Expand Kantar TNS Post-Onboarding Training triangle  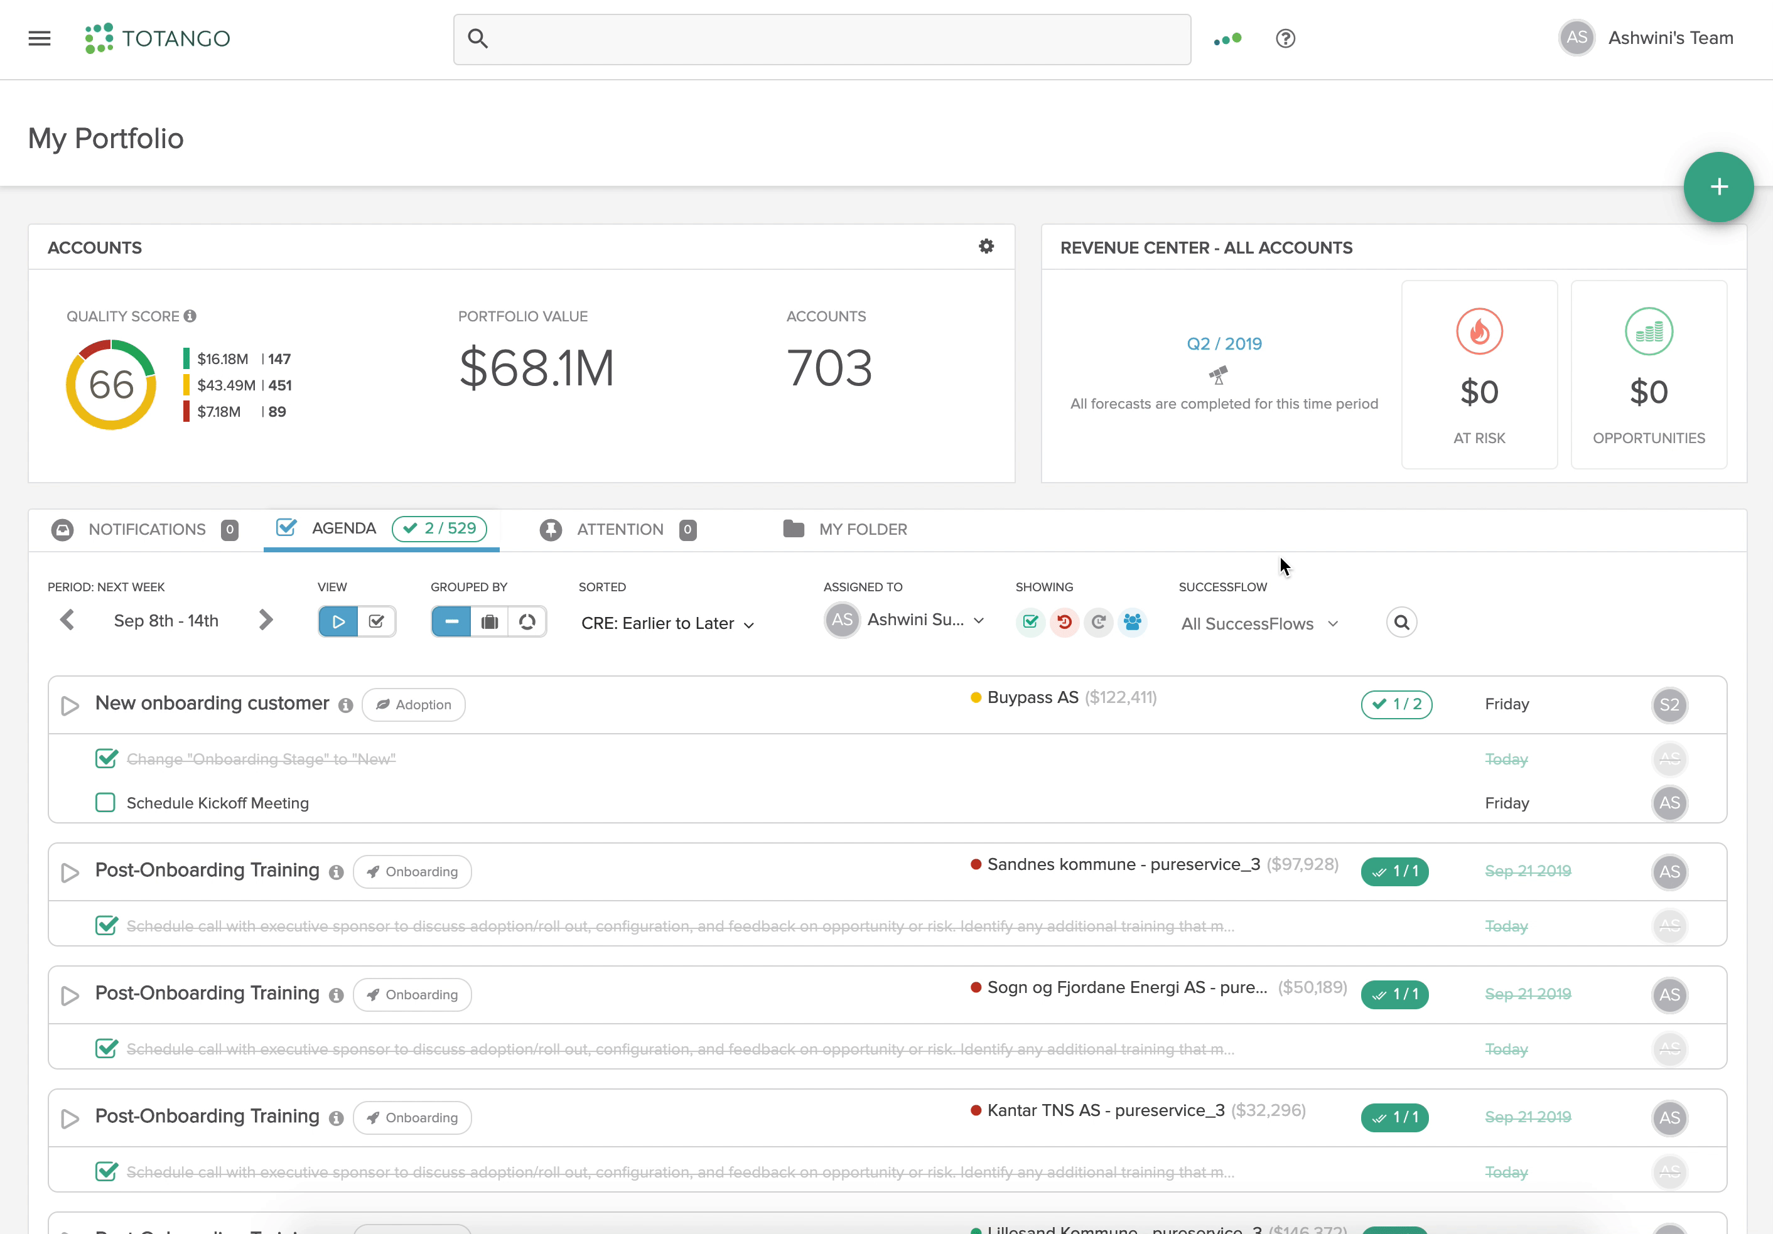click(x=70, y=1118)
